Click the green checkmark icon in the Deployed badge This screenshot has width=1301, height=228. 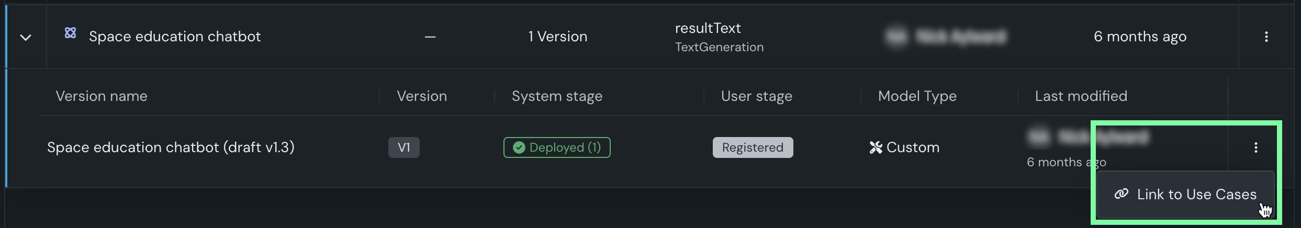tap(519, 147)
